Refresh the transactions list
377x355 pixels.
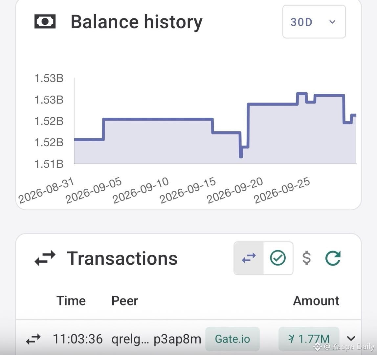pyautogui.click(x=333, y=258)
